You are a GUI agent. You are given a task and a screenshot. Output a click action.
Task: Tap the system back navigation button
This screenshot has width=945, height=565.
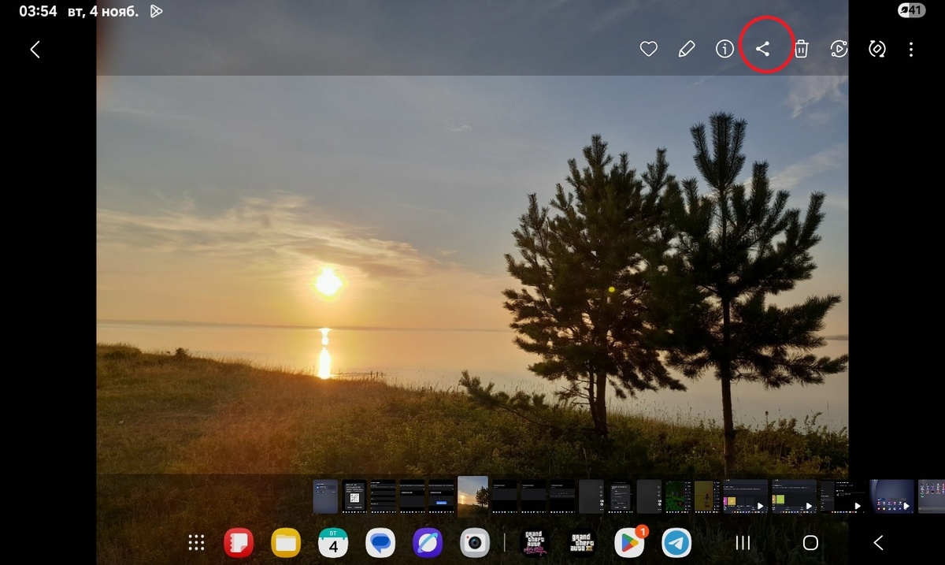tap(879, 542)
